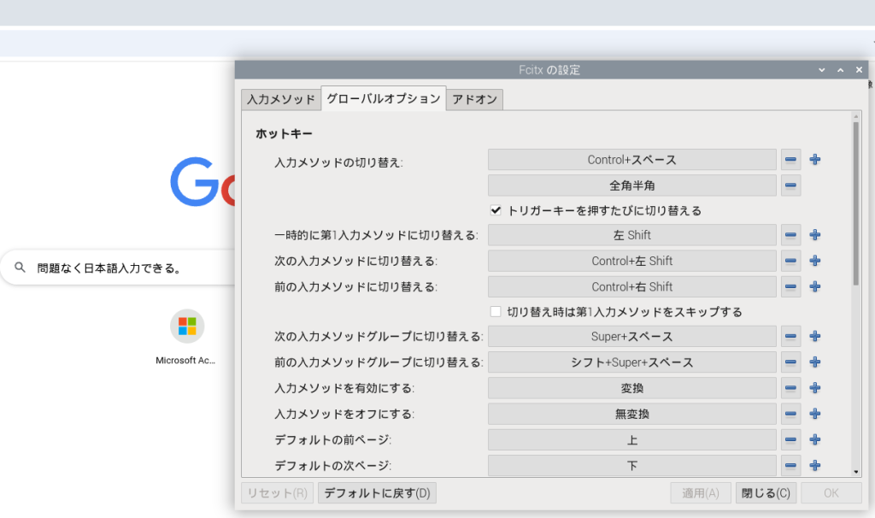Click the Google search input field
The height and width of the screenshot is (518, 875).
pyautogui.click(x=128, y=268)
